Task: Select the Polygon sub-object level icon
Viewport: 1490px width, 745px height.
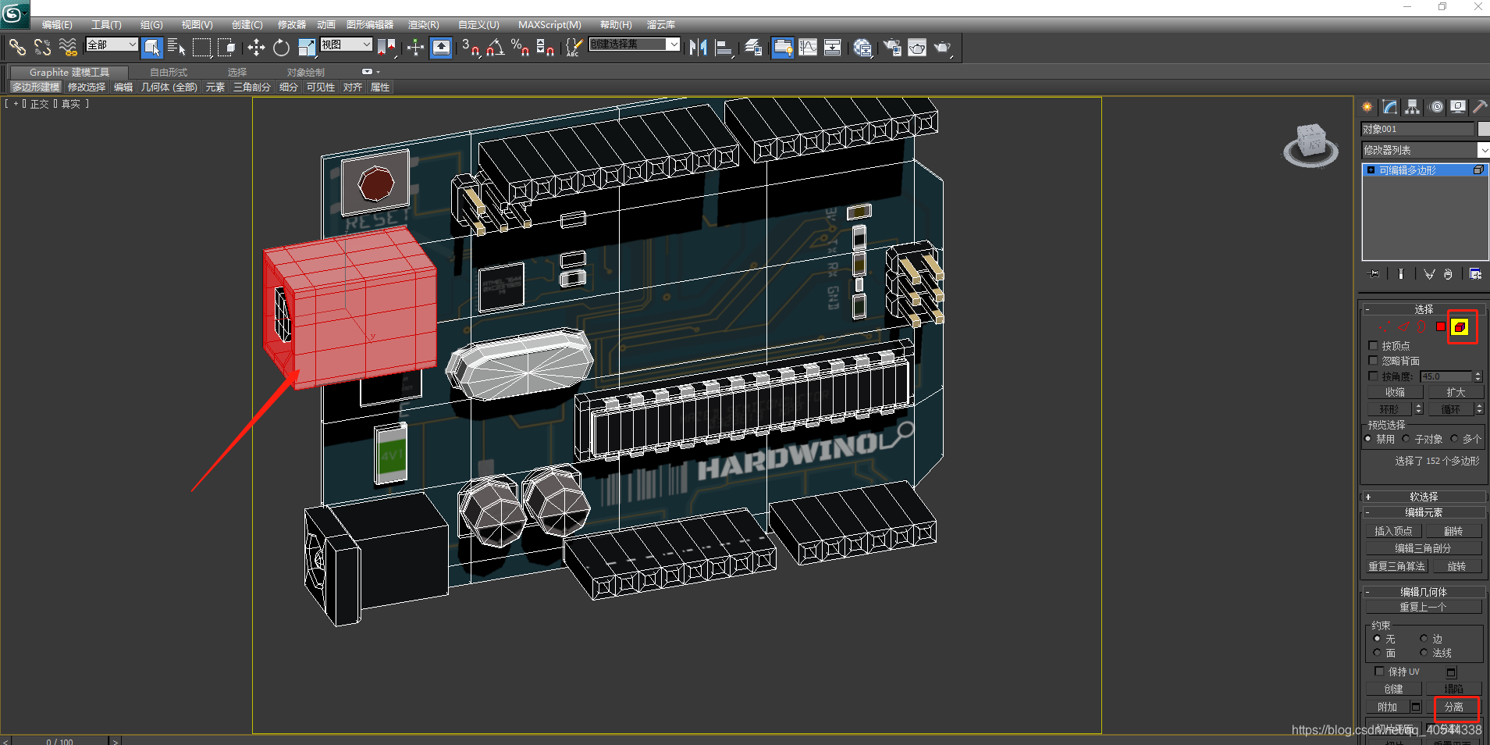Action: pyautogui.click(x=1441, y=327)
